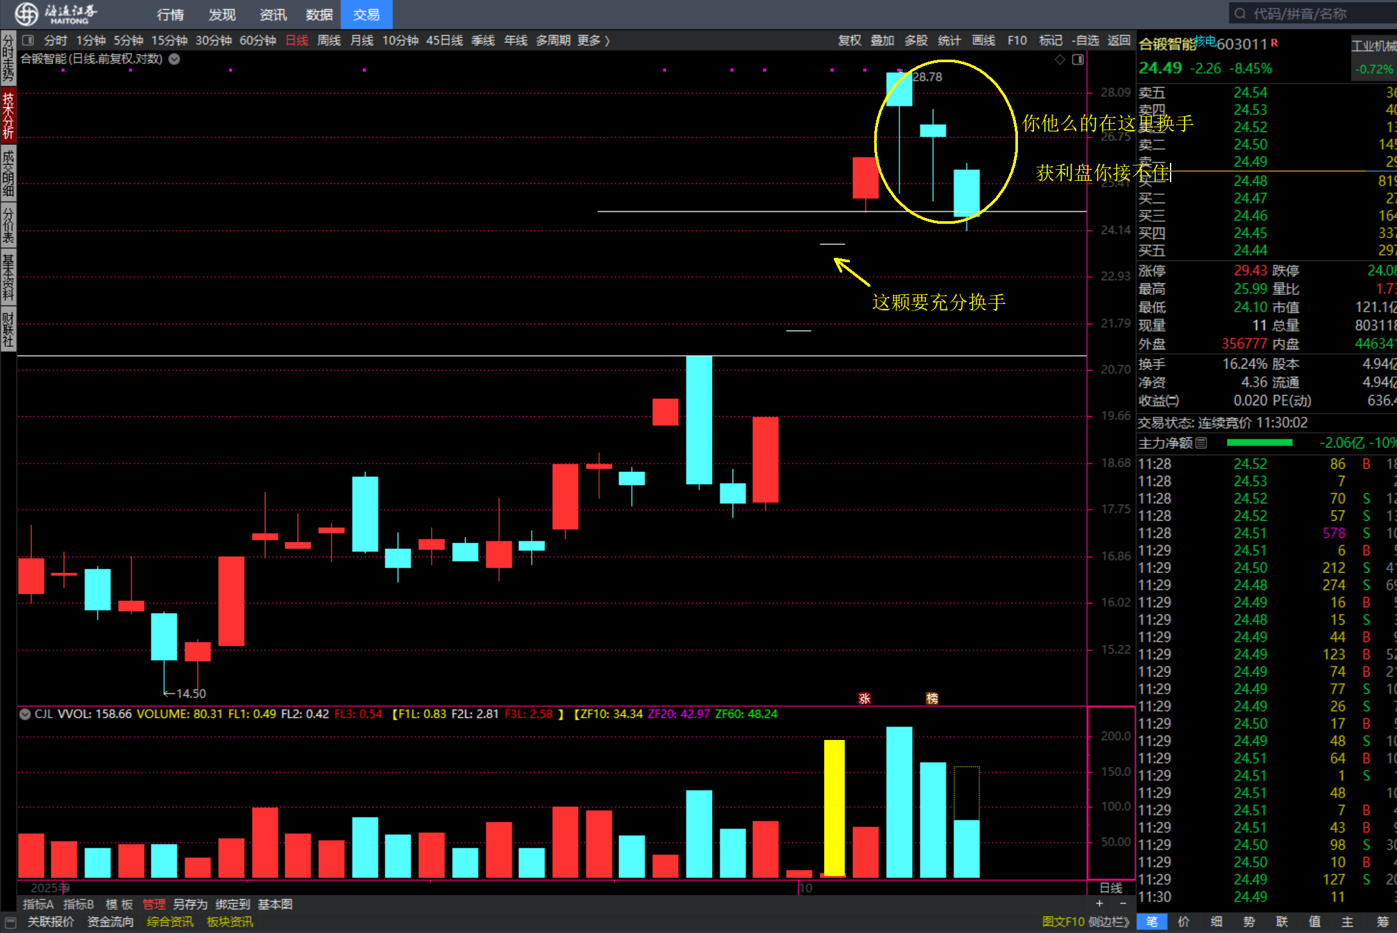Click the search magnifier icon in code box
Image resolution: width=1397 pixels, height=933 pixels.
(1240, 13)
